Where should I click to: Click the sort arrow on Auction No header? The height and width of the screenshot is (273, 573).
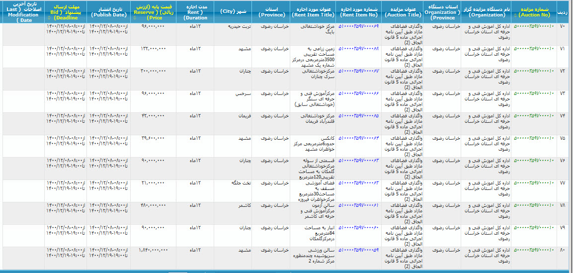[515, 15]
